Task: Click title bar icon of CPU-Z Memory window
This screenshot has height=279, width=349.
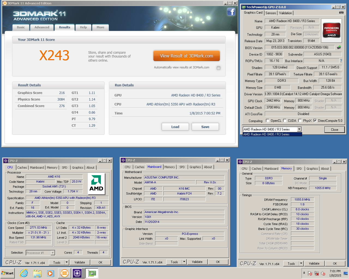Action: point(240,162)
